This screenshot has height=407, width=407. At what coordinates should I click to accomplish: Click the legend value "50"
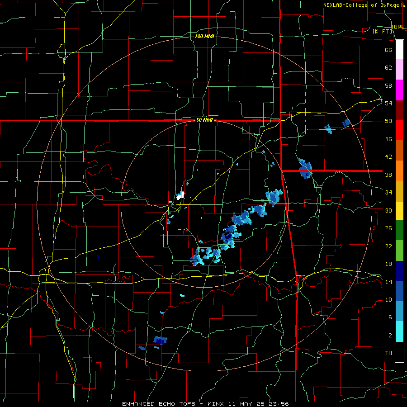point(388,121)
